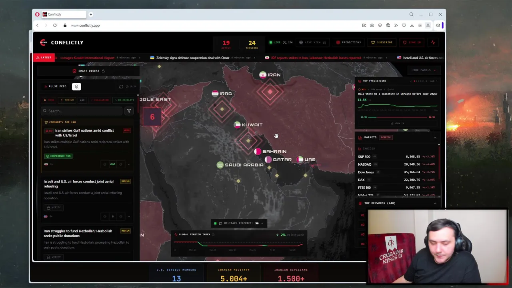The width and height of the screenshot is (512, 288).
Task: Open story Israeli and U.S. joint aerial refueling
Action: pyautogui.click(x=78, y=184)
